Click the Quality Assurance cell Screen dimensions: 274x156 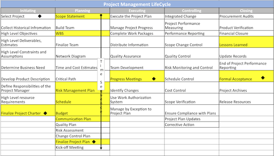137,53
